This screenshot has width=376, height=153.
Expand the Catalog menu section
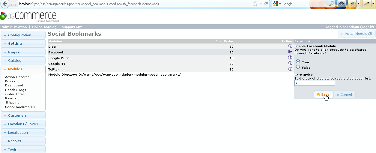pyautogui.click(x=23, y=61)
